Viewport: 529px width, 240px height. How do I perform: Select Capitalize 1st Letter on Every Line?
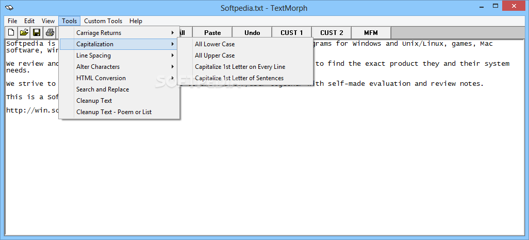pyautogui.click(x=245, y=67)
